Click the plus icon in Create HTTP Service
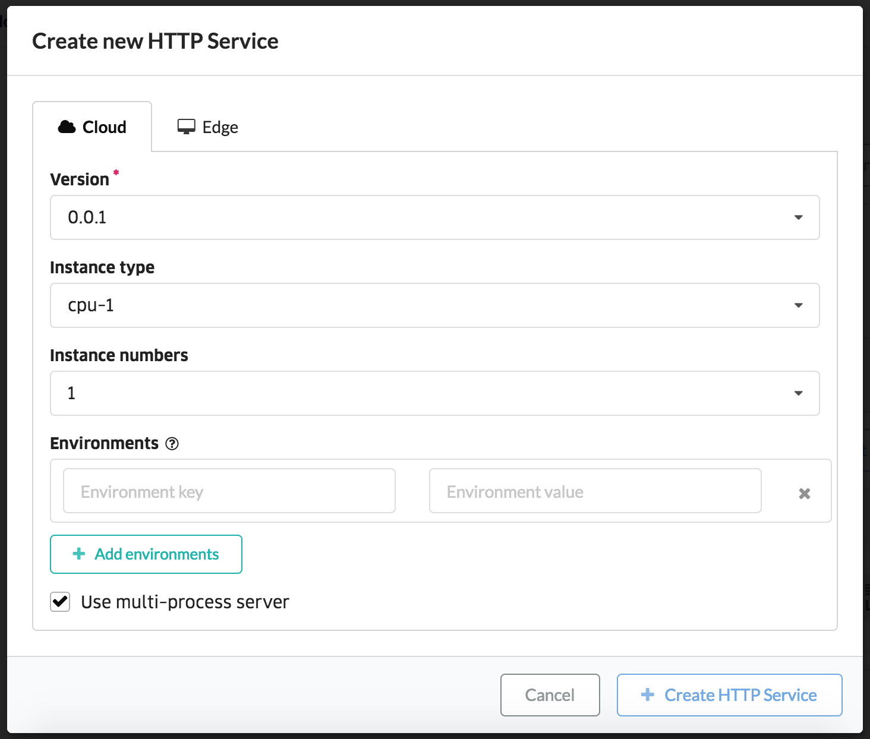Viewport: 870px width, 739px height. pos(648,694)
